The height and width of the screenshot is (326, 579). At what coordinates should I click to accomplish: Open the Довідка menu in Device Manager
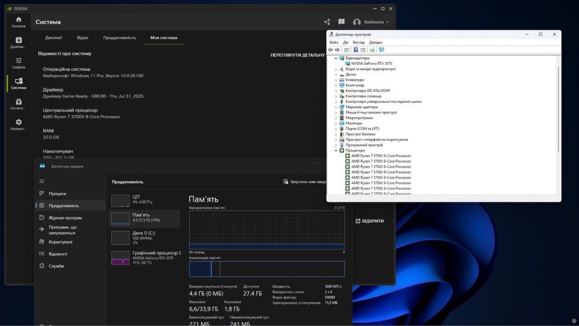click(376, 42)
